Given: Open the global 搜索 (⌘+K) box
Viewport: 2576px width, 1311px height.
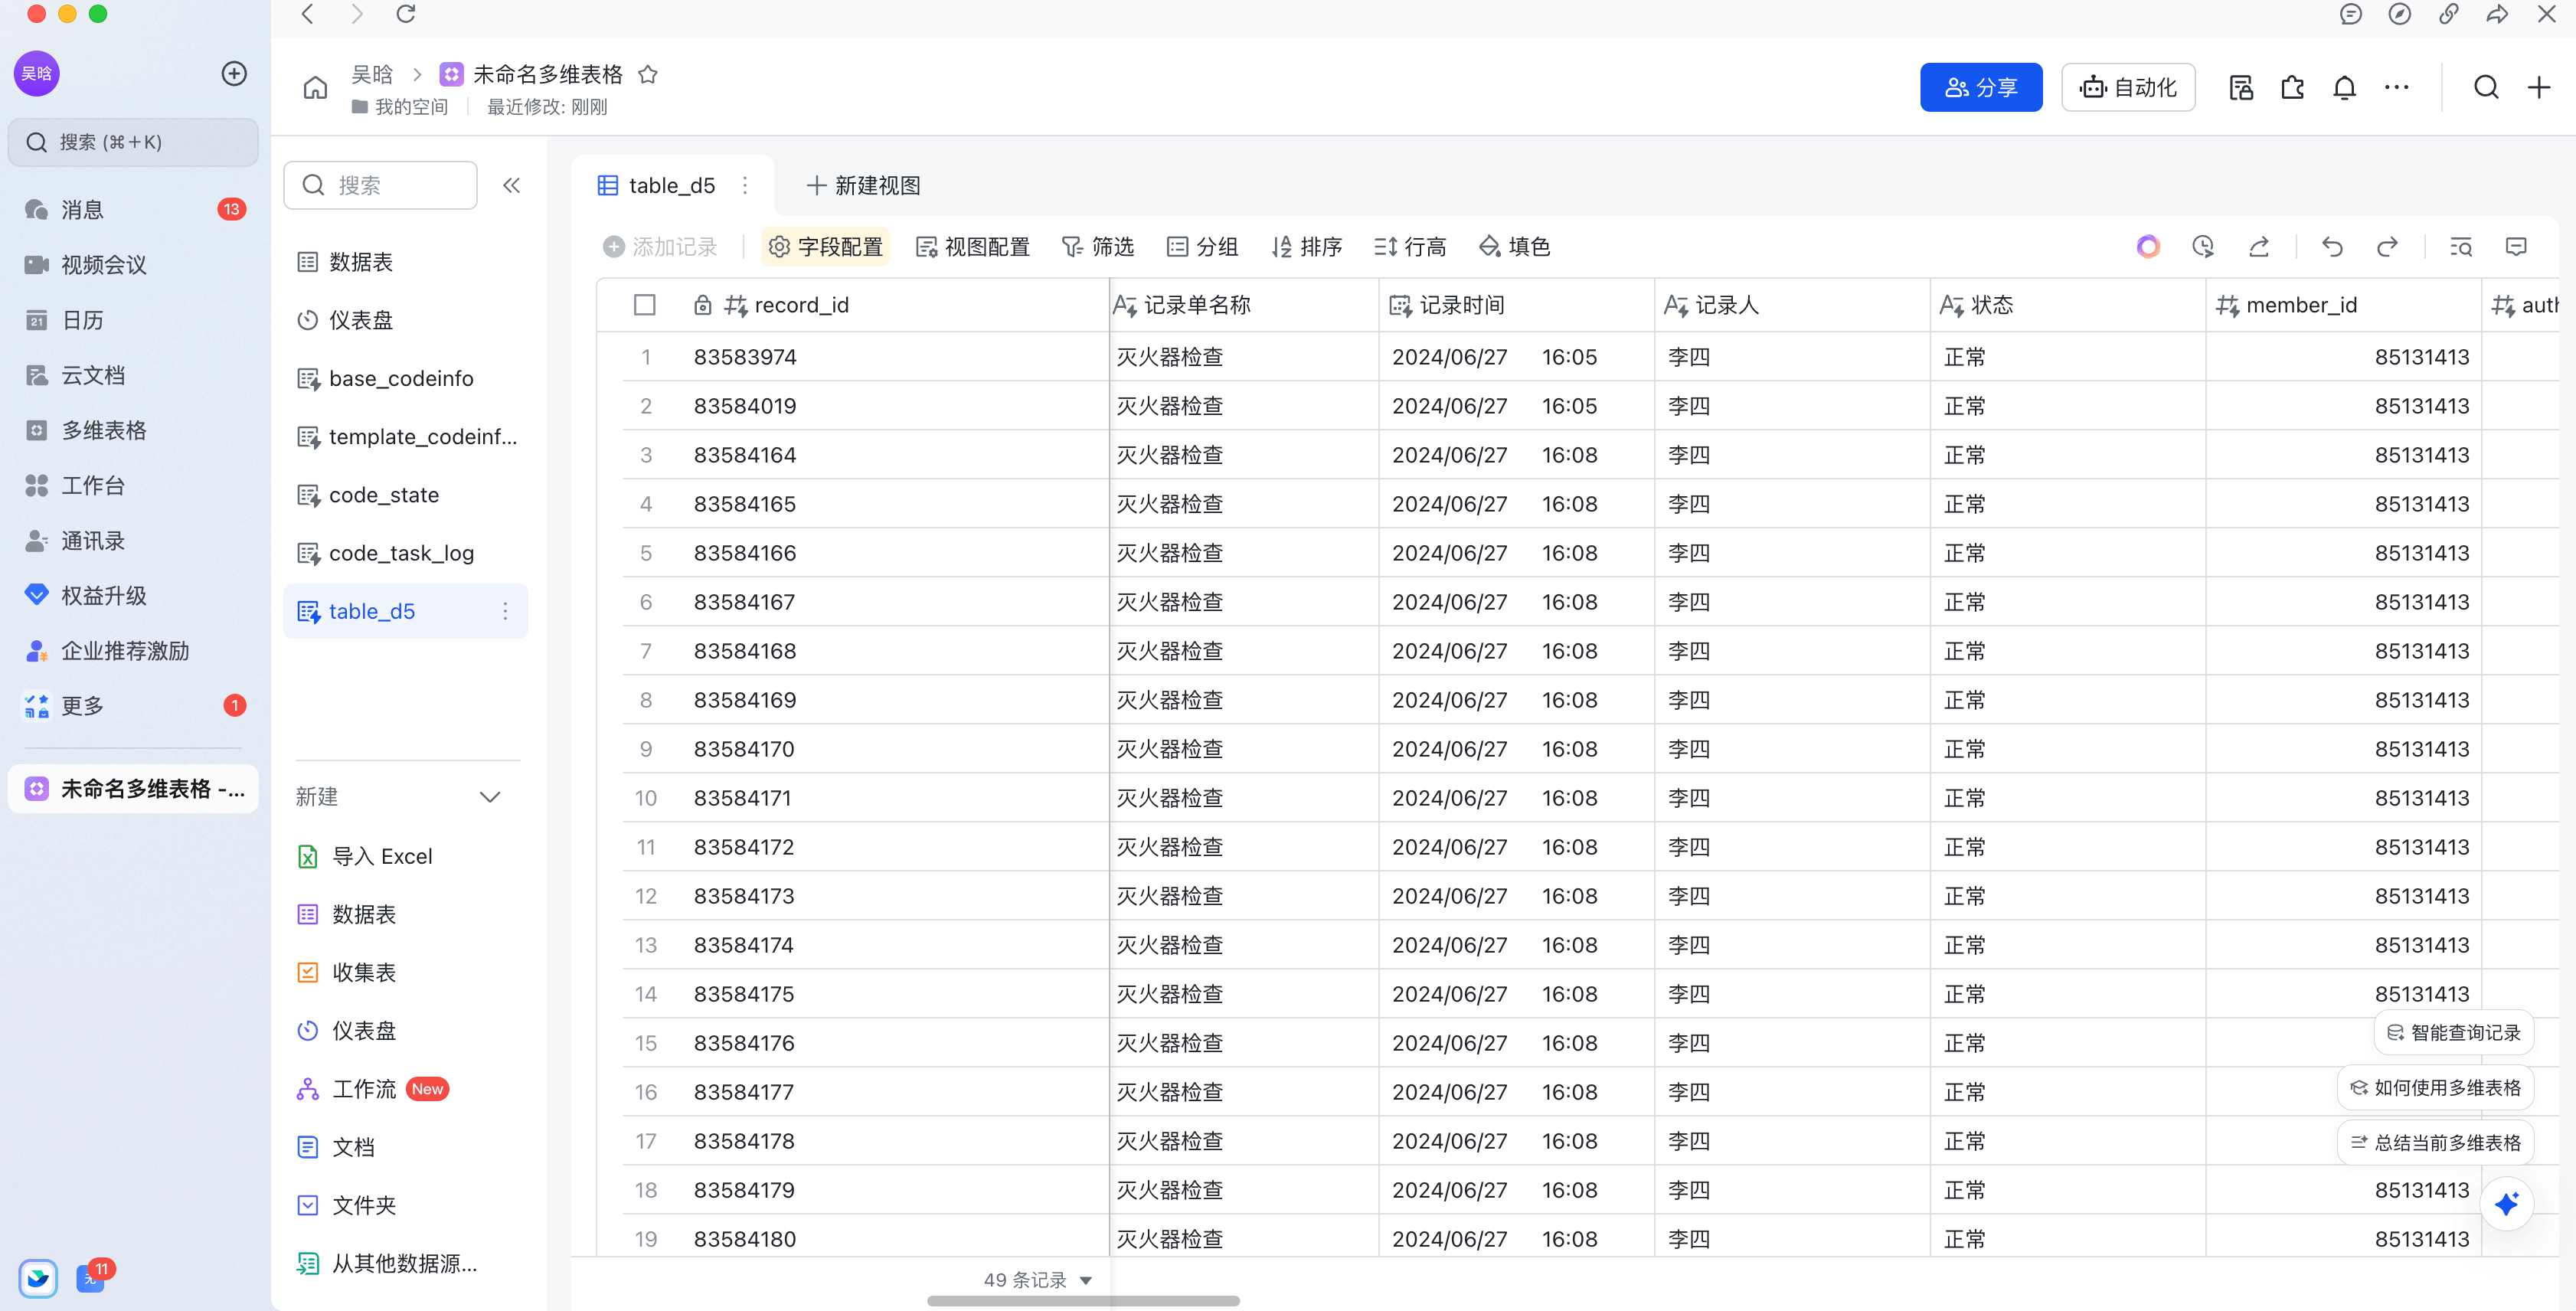Looking at the screenshot, I should [133, 142].
